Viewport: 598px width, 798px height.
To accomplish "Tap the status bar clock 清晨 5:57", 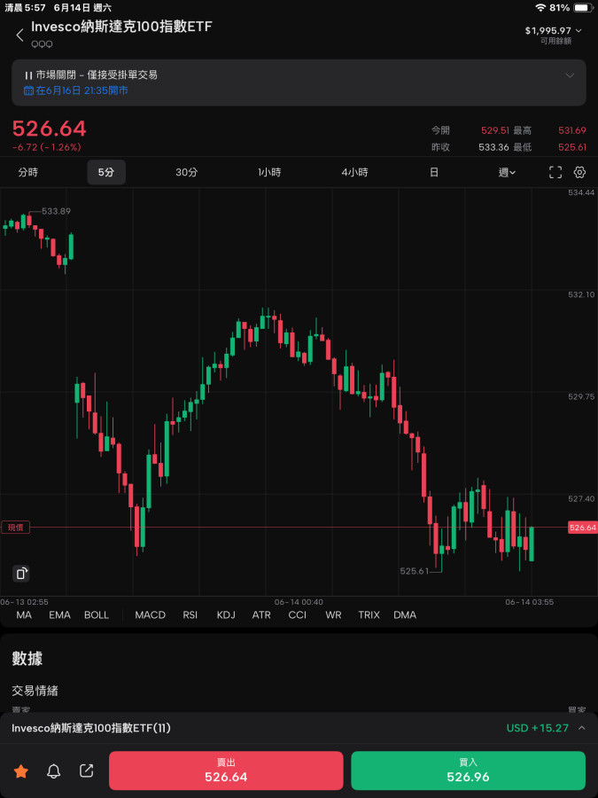I will click(26, 8).
